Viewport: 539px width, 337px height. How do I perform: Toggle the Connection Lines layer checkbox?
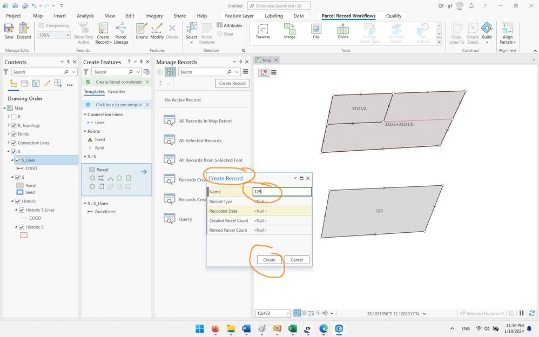[x=14, y=143]
